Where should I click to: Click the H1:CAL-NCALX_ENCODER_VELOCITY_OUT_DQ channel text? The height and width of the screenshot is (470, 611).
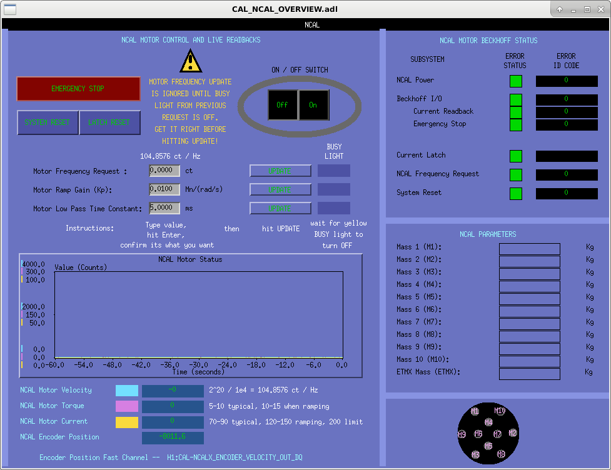click(x=235, y=457)
